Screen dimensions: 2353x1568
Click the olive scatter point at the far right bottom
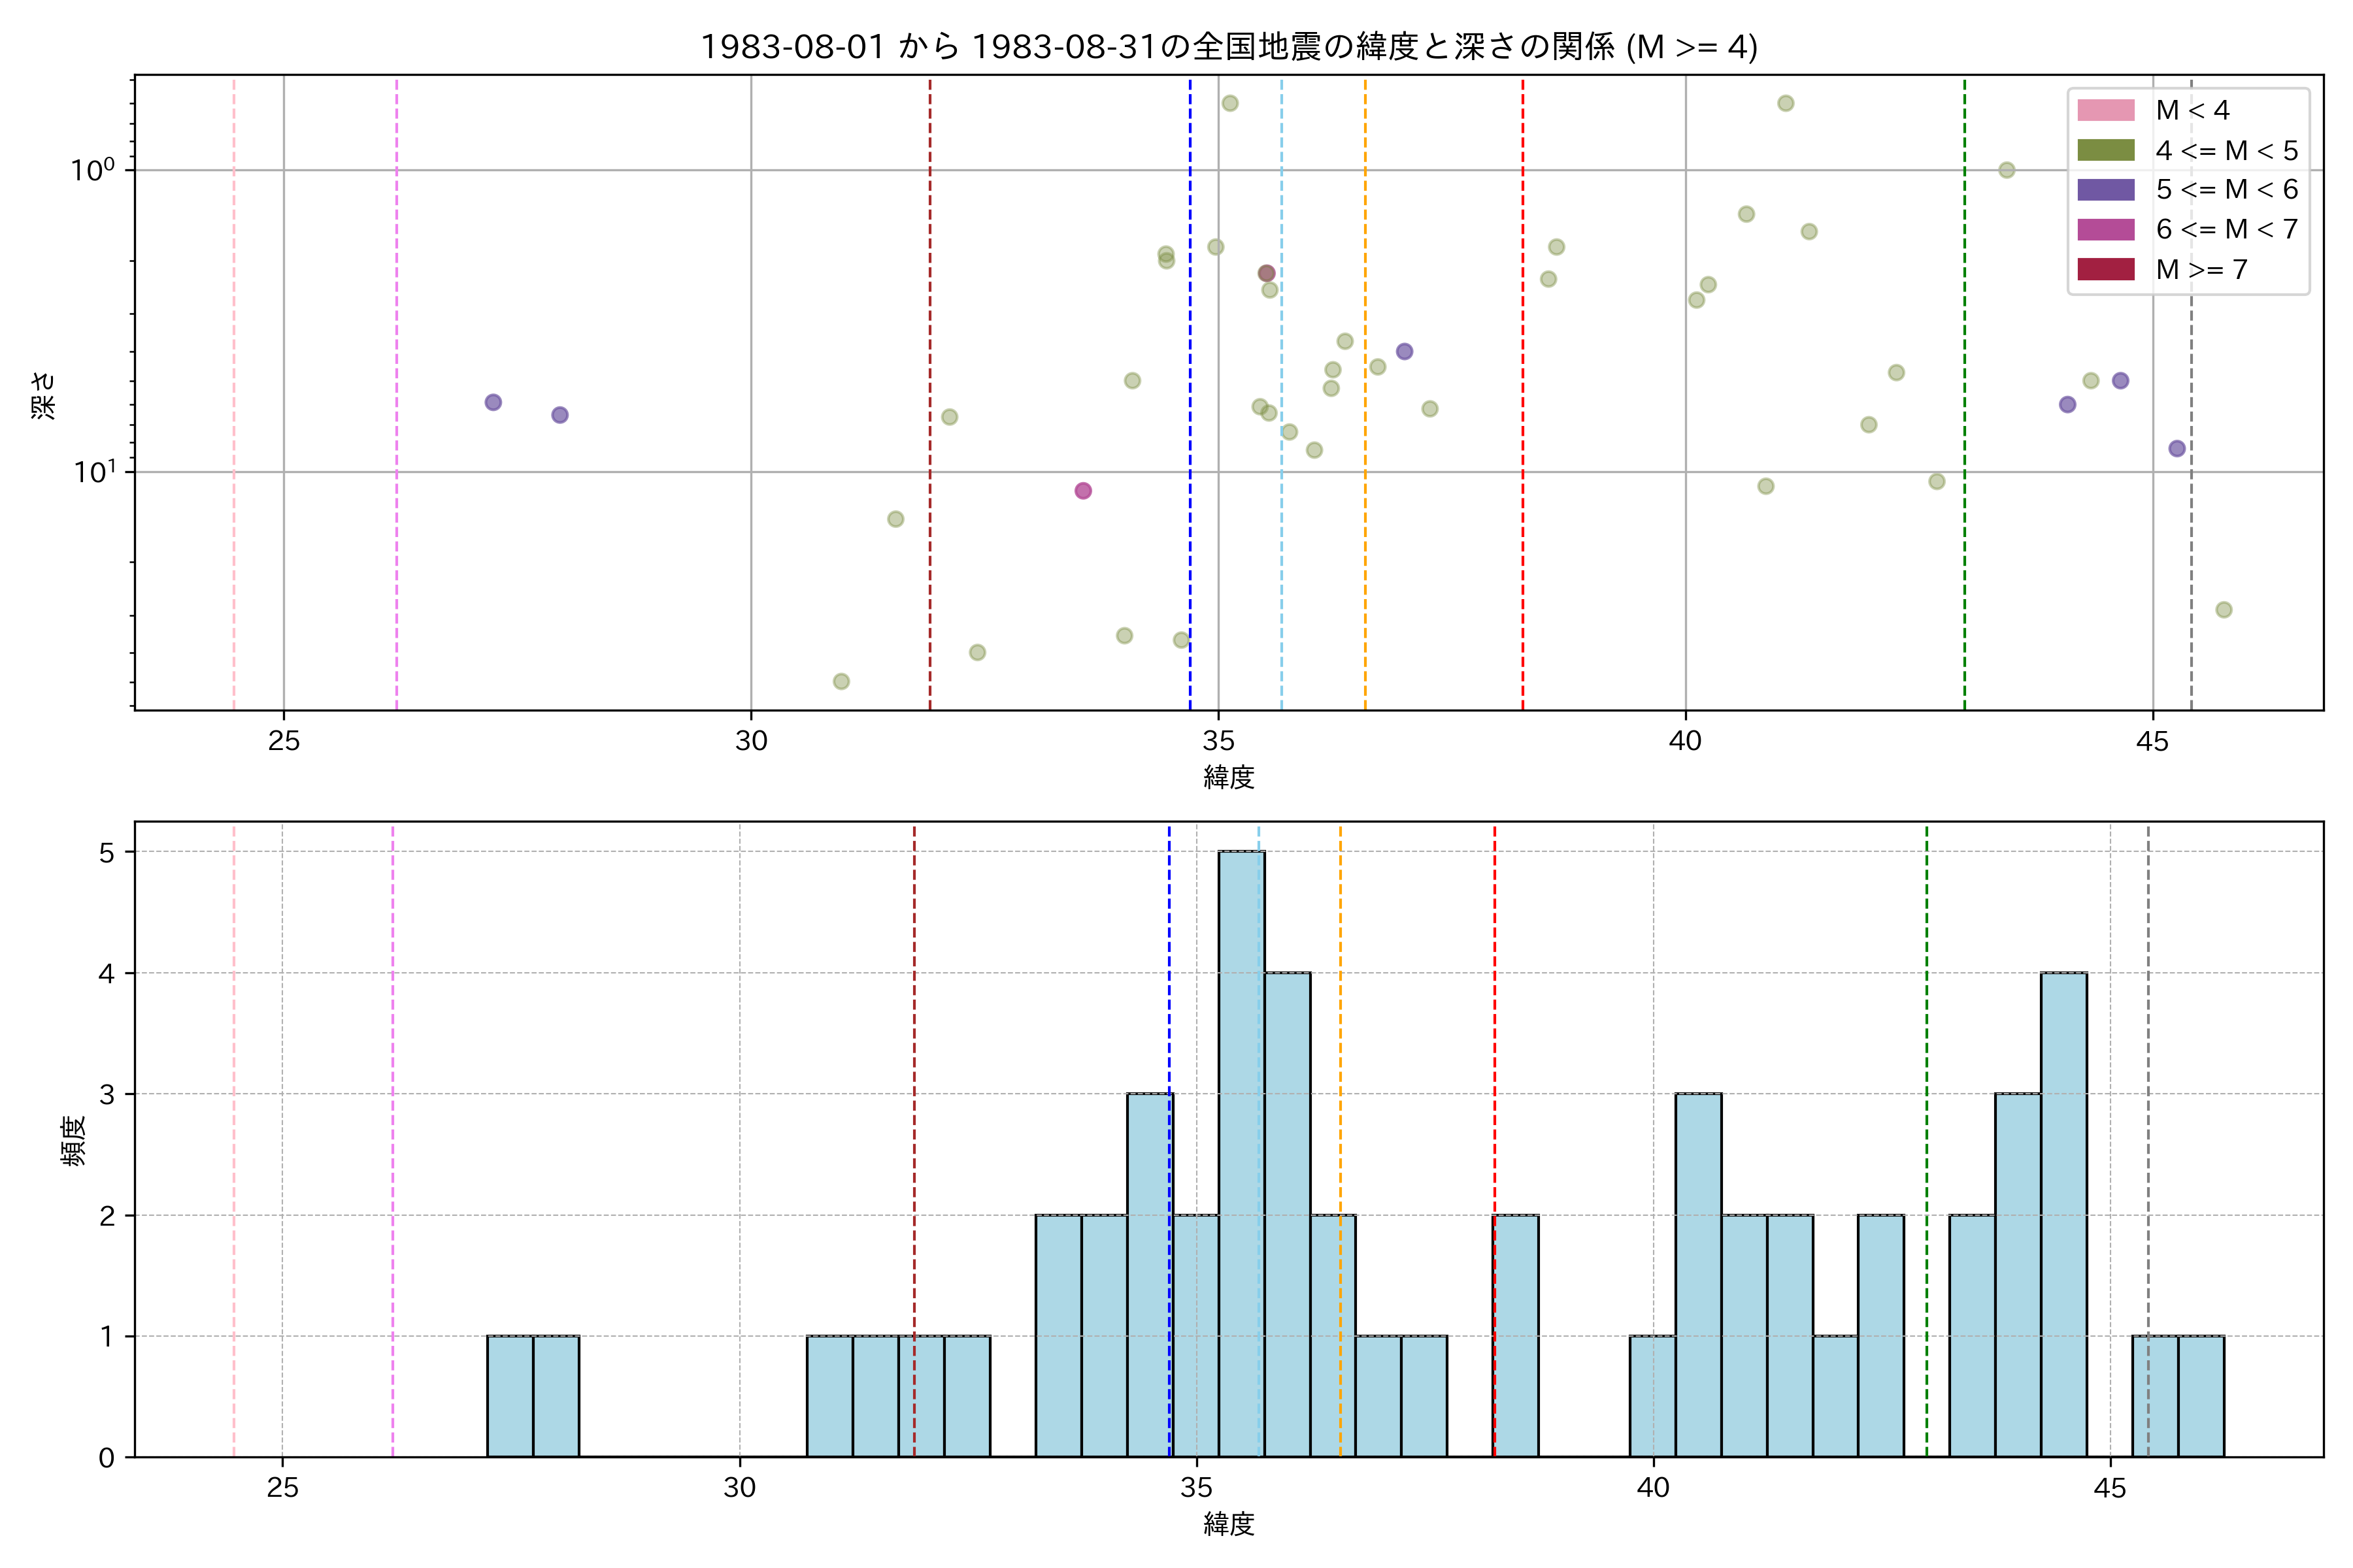click(x=2224, y=610)
